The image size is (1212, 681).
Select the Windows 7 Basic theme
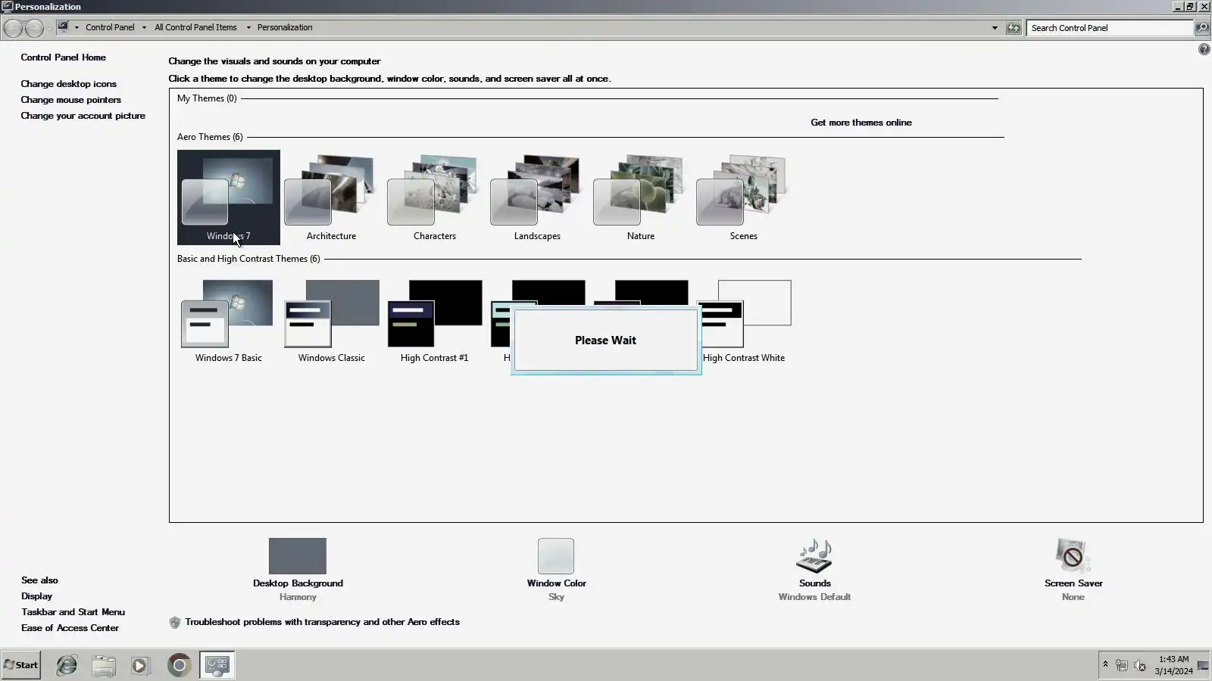(228, 321)
